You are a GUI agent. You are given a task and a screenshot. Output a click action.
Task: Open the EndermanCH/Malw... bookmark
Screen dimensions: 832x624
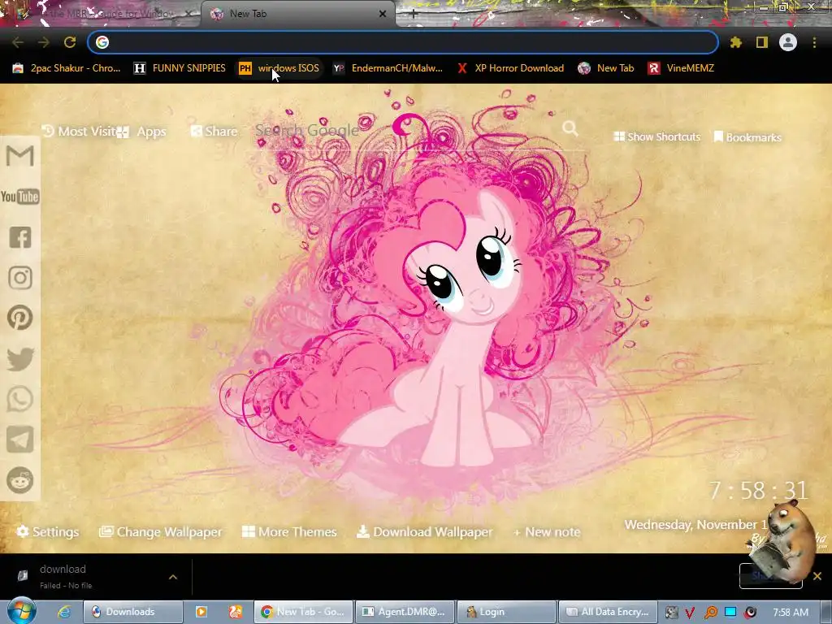388,68
